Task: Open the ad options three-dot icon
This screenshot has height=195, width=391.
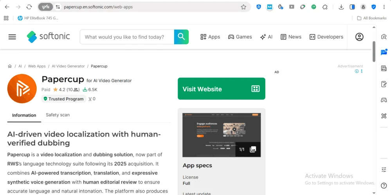Action: pyautogui.click(x=362, y=71)
